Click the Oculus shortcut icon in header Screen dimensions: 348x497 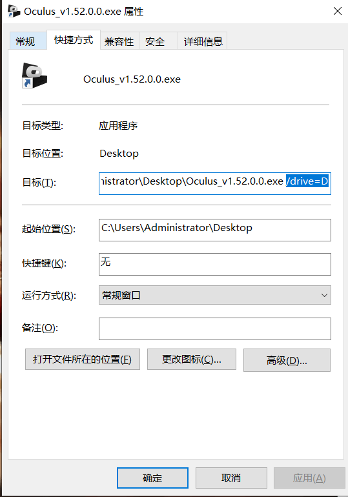coord(34,76)
